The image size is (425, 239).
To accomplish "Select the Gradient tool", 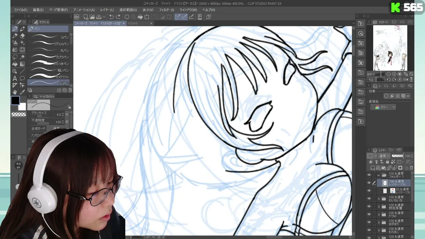I will [x=22, y=64].
